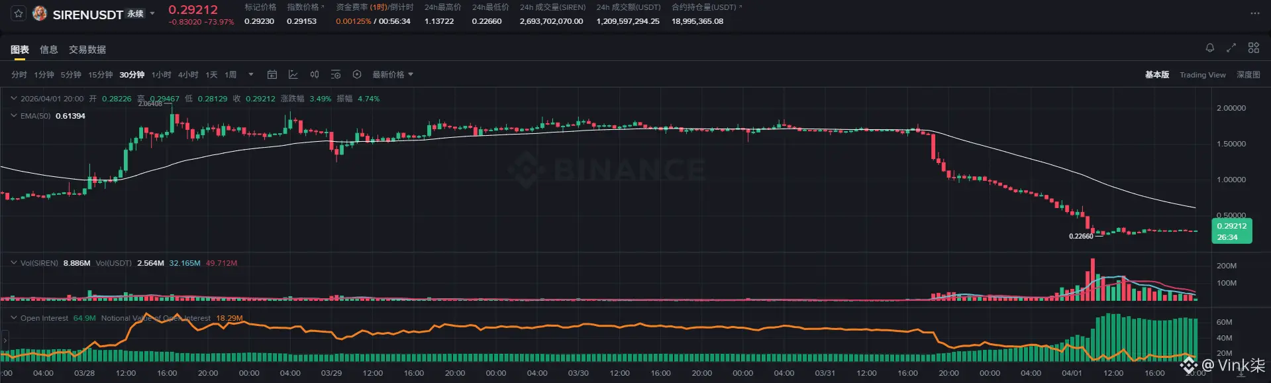Click the SIRENUSDT symbol name
The width and height of the screenshot is (1271, 383).
pyautogui.click(x=88, y=15)
